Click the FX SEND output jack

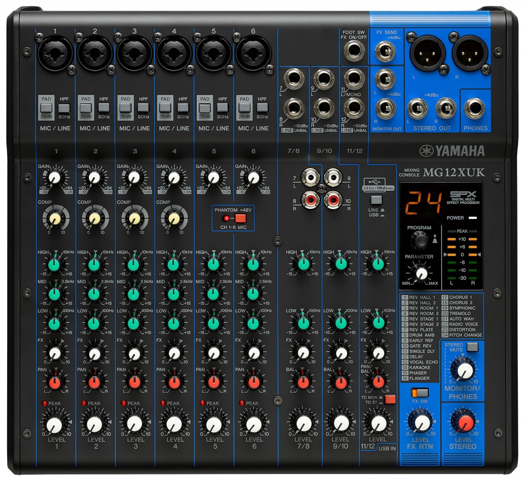(386, 51)
